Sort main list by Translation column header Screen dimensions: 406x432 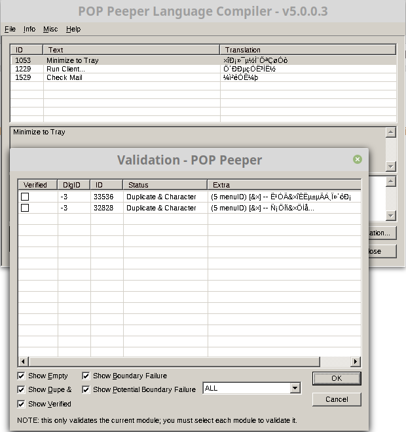308,50
